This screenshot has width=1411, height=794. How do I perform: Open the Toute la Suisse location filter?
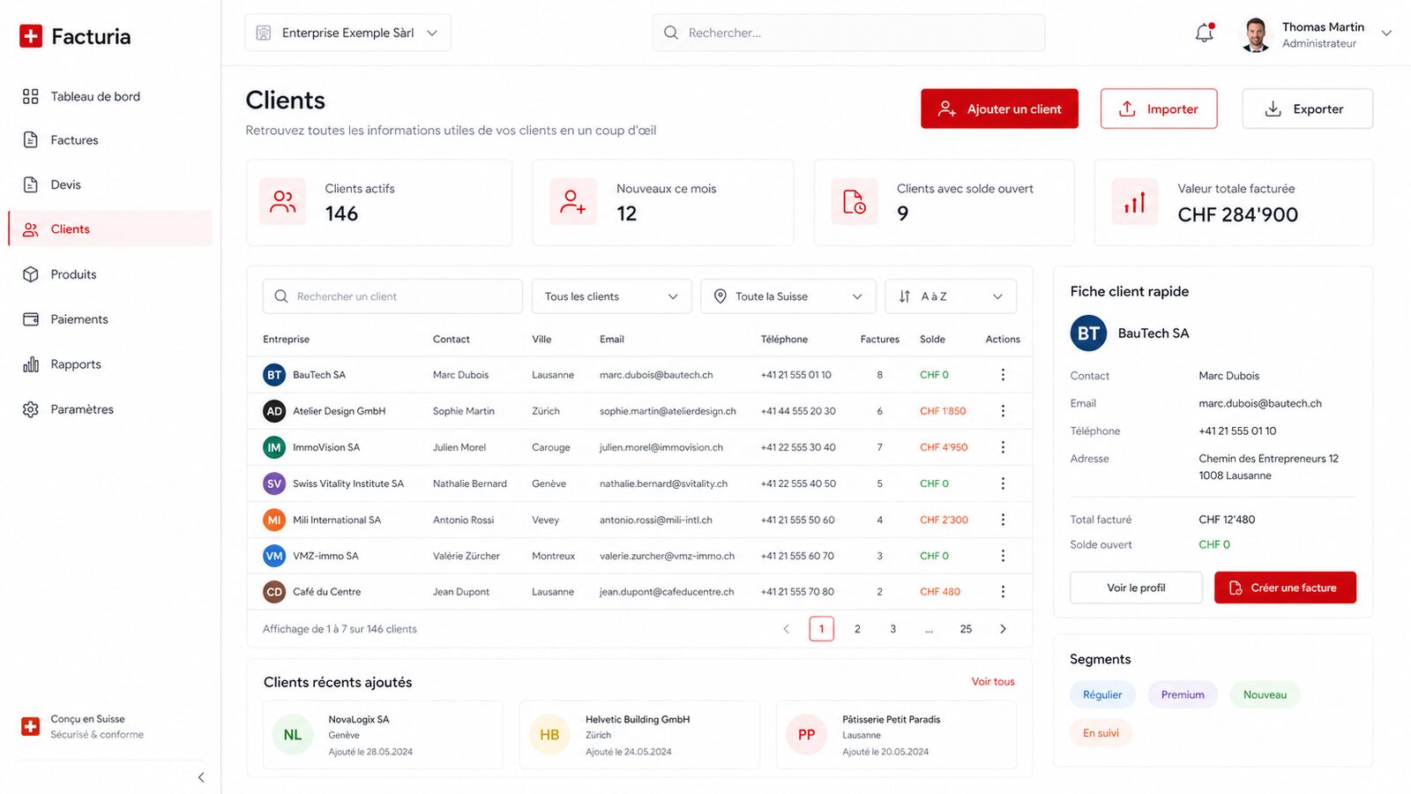(788, 296)
